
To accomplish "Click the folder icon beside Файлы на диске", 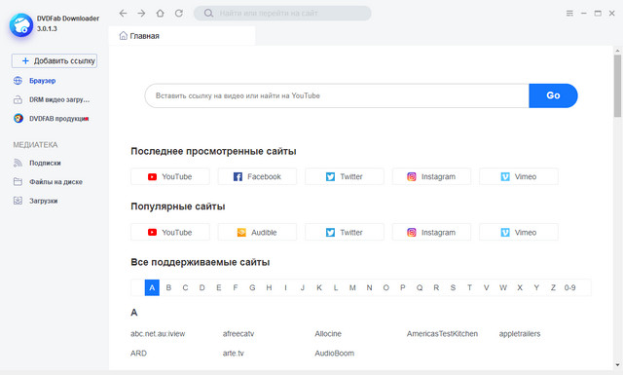I will click(x=18, y=182).
